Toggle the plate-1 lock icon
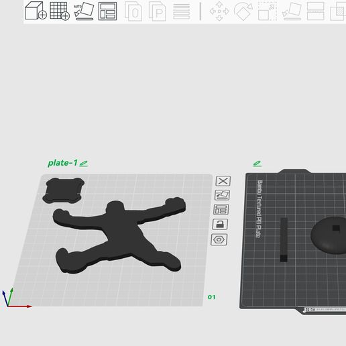Screen dimensions: 346x346 pyautogui.click(x=220, y=224)
